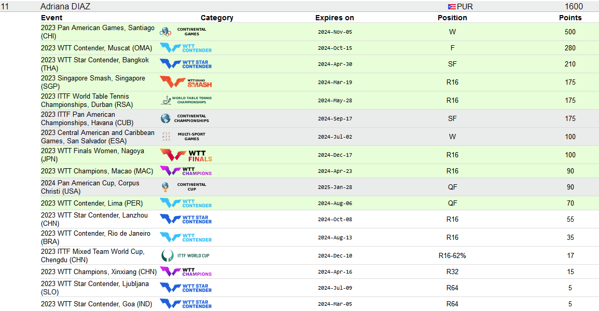Click WTT Star Contender logo for Bangkok
This screenshot has width=599, height=311.
(186, 64)
